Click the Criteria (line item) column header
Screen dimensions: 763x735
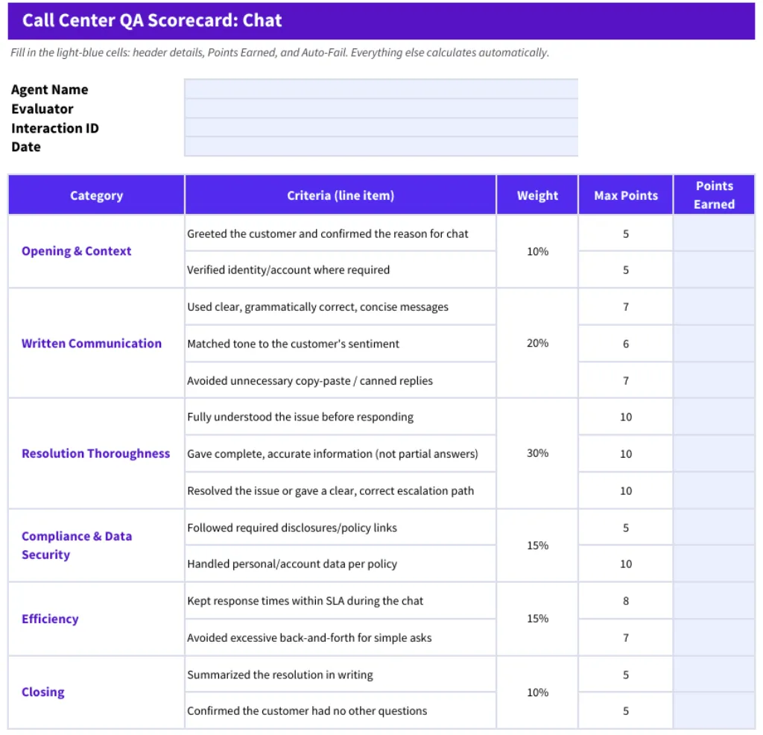tap(341, 195)
